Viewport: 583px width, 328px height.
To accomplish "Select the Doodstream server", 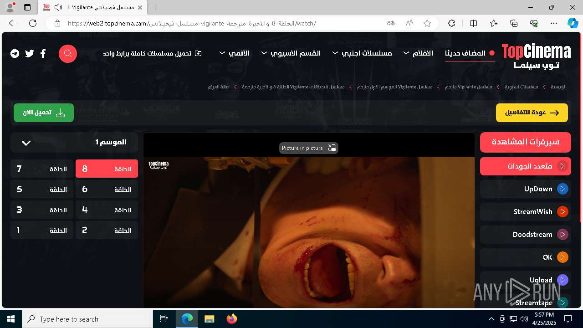I will pyautogui.click(x=526, y=235).
